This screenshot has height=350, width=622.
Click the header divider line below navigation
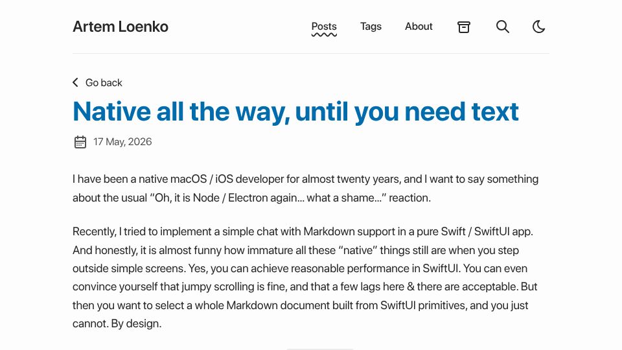point(311,53)
